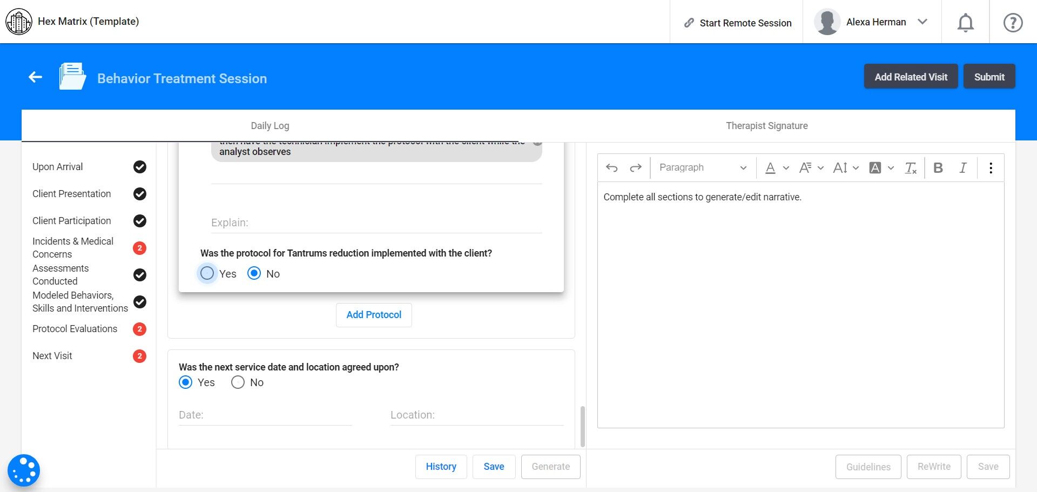Open the notifications bell
The image size is (1037, 492).
[x=965, y=23]
